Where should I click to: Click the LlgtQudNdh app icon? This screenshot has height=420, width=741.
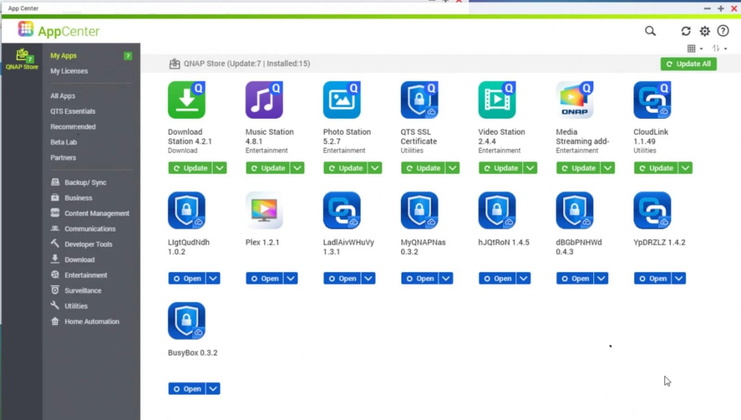pos(187,210)
